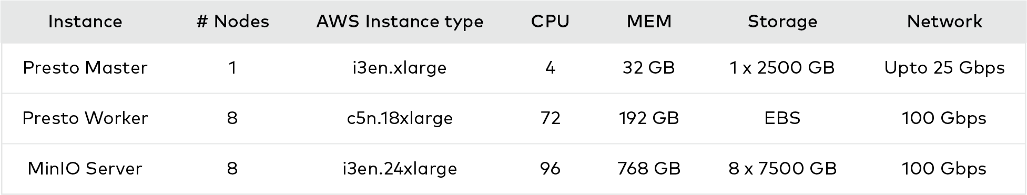Select the Presto Master row label

(x=85, y=68)
